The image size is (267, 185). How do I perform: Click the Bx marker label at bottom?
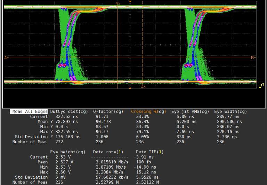143,86
